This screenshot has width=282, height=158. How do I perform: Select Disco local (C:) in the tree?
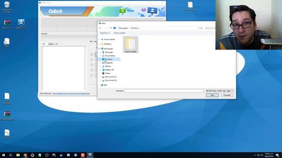[x=111, y=77]
